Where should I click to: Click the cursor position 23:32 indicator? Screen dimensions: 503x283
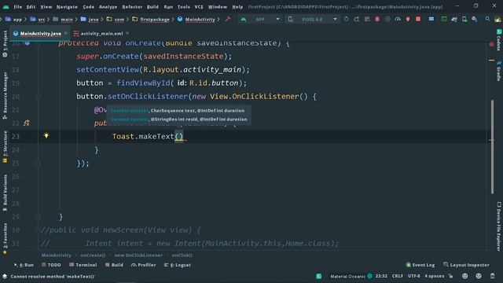pyautogui.click(x=381, y=276)
